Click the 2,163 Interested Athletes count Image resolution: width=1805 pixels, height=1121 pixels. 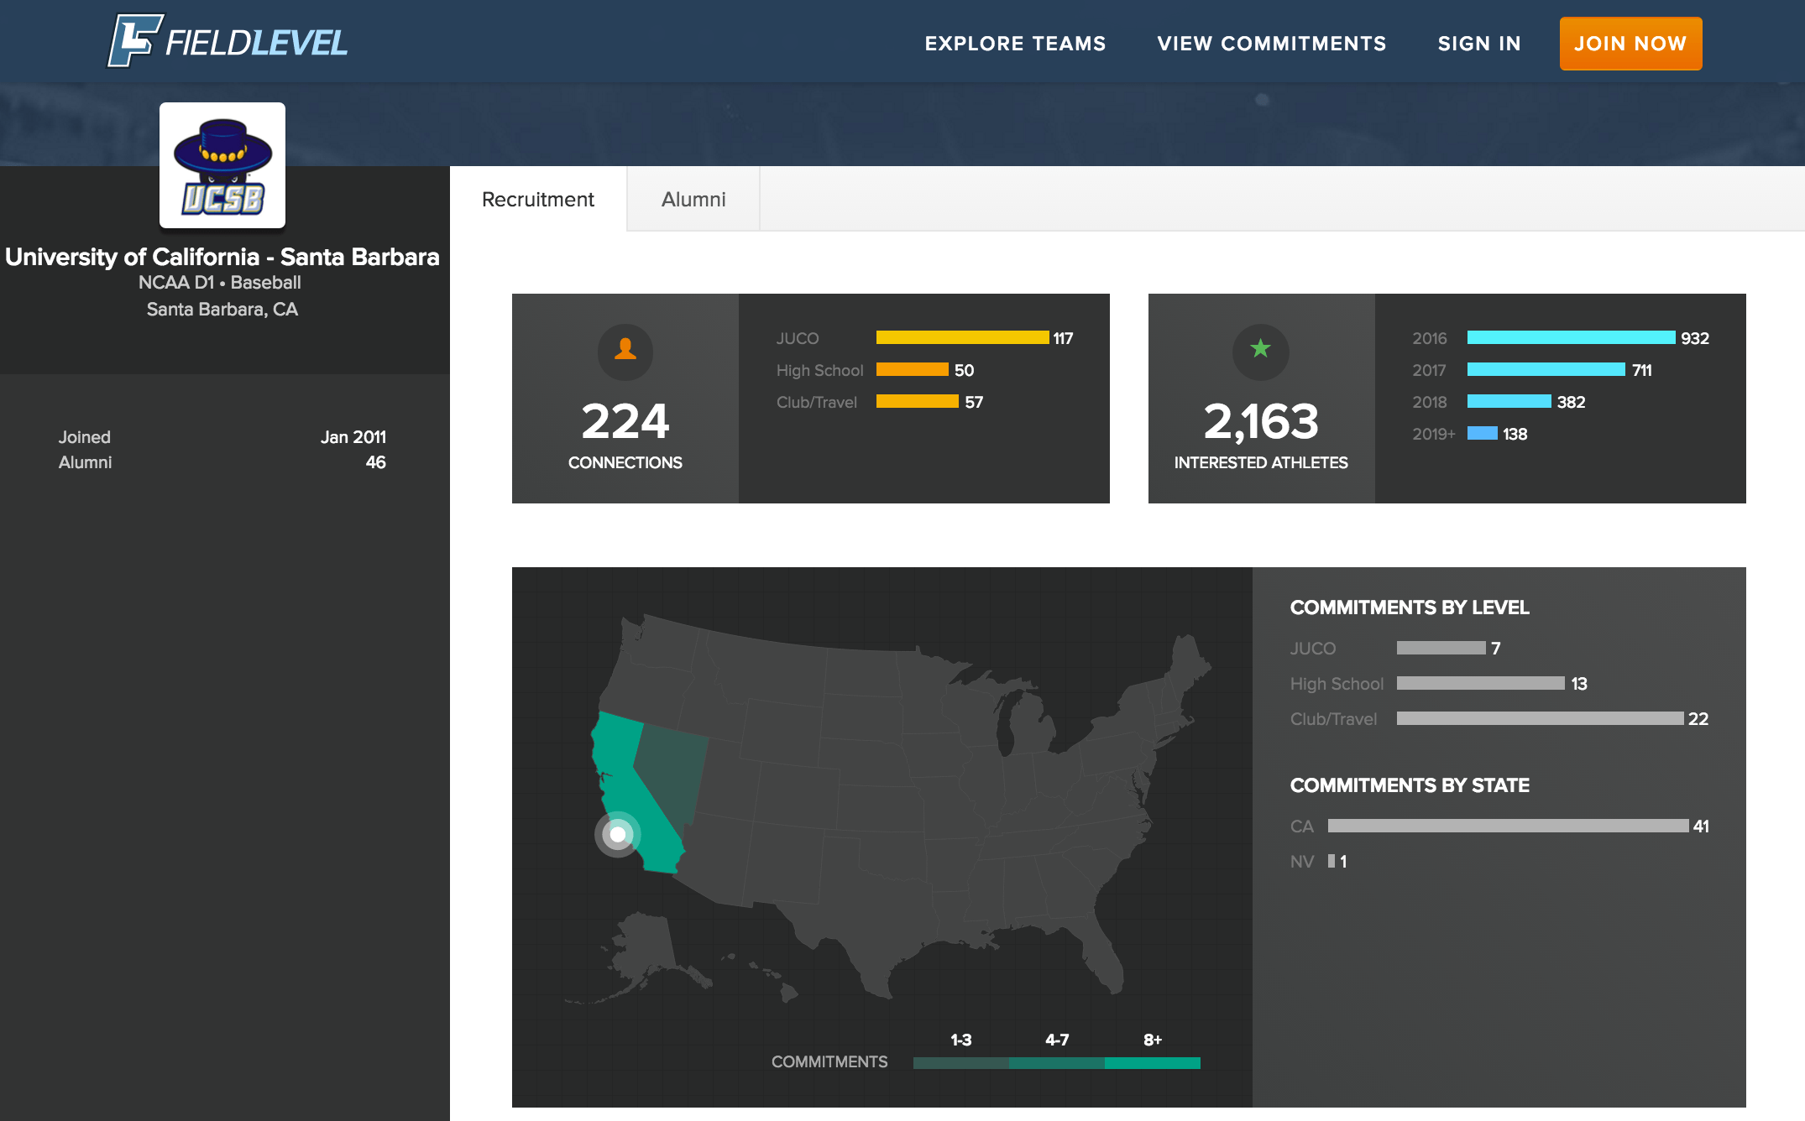point(1261,421)
